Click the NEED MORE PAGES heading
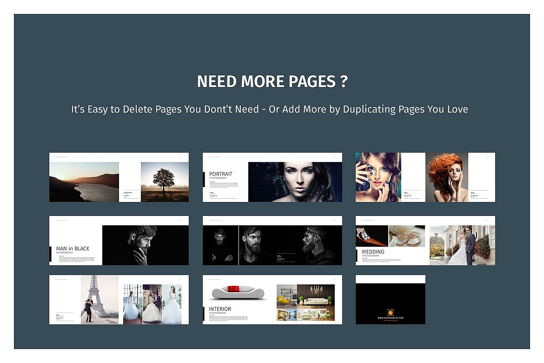This screenshot has height=363, width=544. click(x=272, y=82)
